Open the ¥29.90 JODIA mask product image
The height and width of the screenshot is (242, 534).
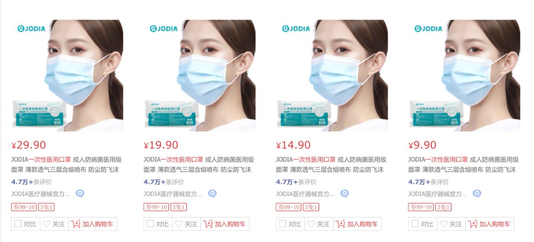67,75
